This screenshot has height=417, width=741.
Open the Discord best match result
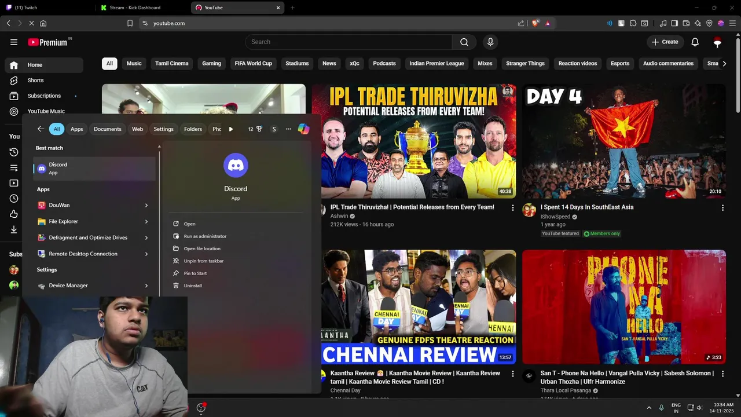coord(94,169)
